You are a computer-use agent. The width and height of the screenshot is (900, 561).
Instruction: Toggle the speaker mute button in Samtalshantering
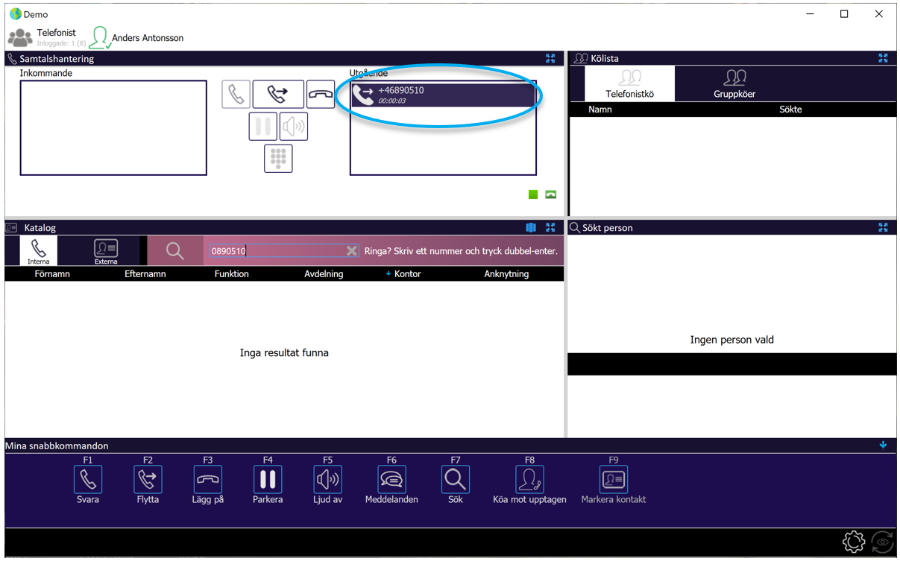[x=294, y=127]
